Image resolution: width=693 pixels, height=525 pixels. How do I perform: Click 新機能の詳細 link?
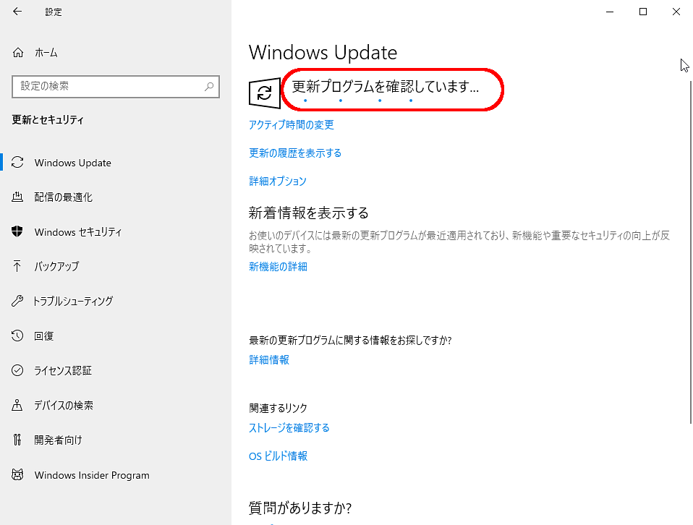[278, 267]
